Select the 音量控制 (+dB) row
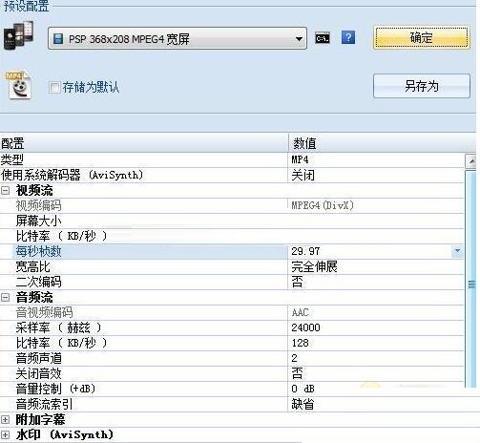The width and height of the screenshot is (480, 443). [232, 389]
